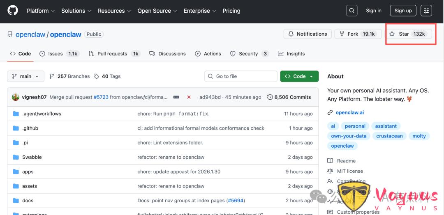Expand the main branch dropdown
Screen dimensions: 444x215
[25, 76]
